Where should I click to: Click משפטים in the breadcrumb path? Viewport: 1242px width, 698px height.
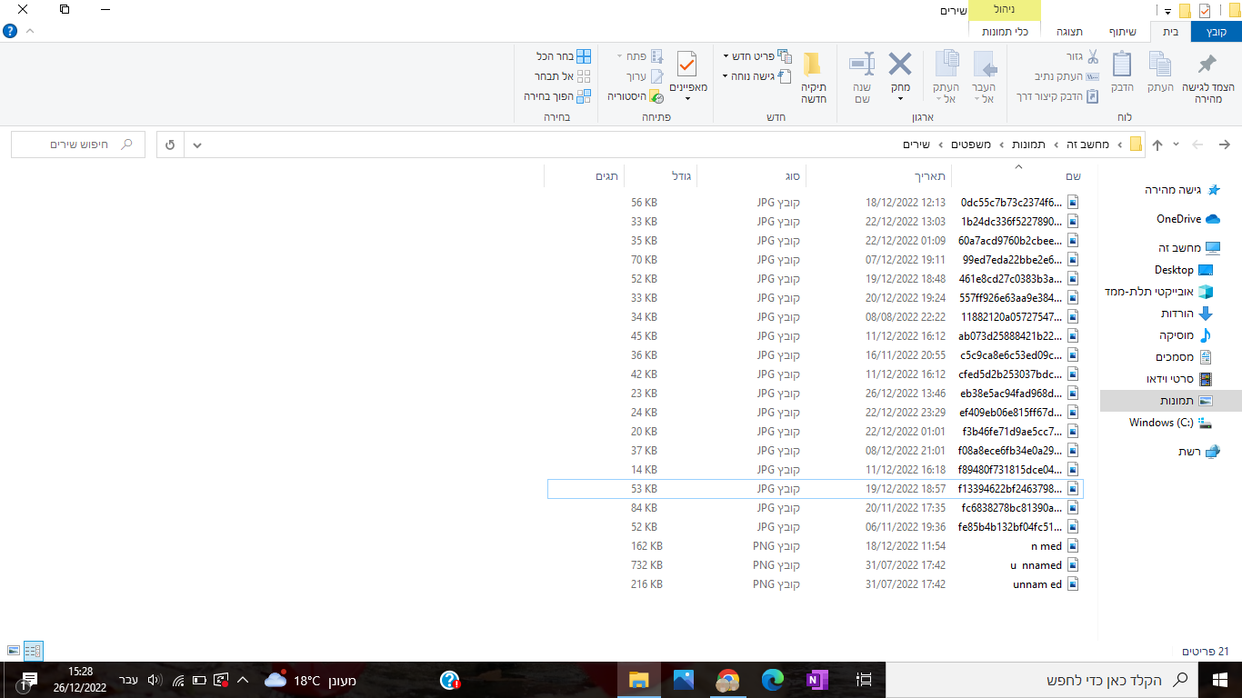(x=971, y=145)
